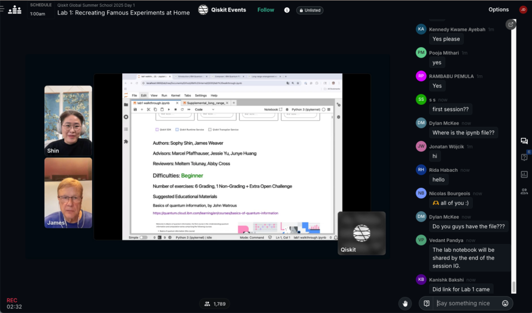This screenshot has height=313, width=532.
Task: Insert a cell with the plus icon
Action: (142, 110)
